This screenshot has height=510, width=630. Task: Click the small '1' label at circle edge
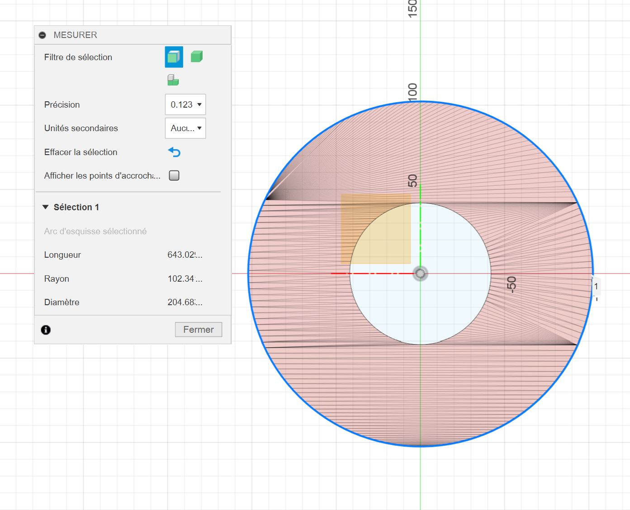point(596,287)
